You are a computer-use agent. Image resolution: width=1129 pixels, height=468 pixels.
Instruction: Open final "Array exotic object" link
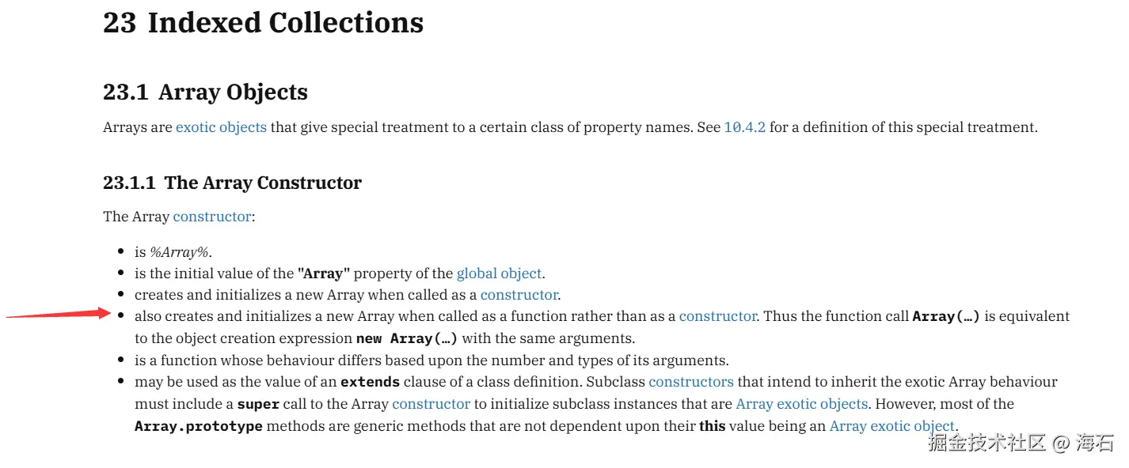(892, 426)
